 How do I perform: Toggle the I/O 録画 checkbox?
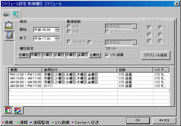click(x=107, y=55)
